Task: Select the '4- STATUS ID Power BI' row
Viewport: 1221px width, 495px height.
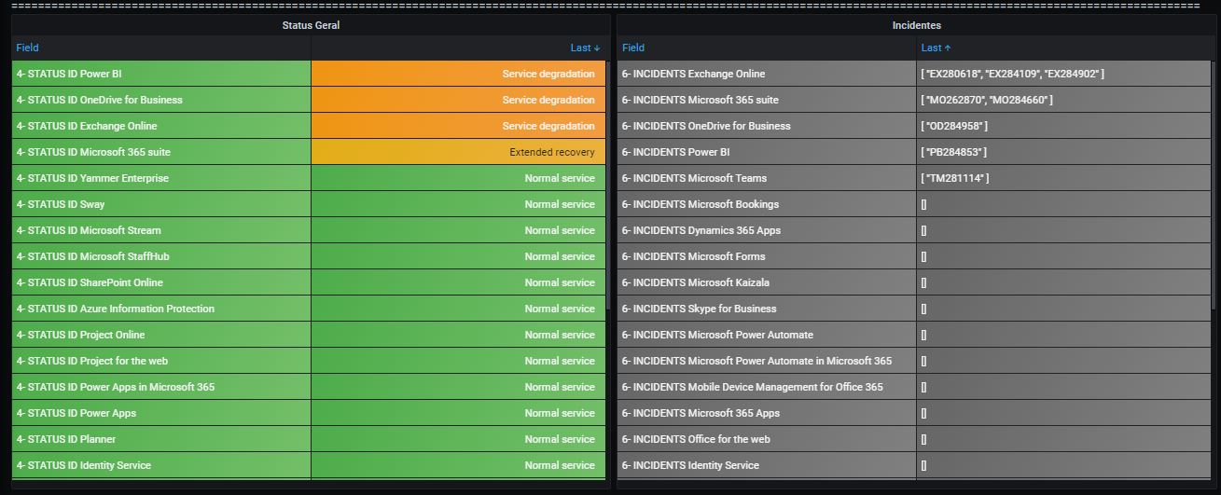Action: [309, 74]
